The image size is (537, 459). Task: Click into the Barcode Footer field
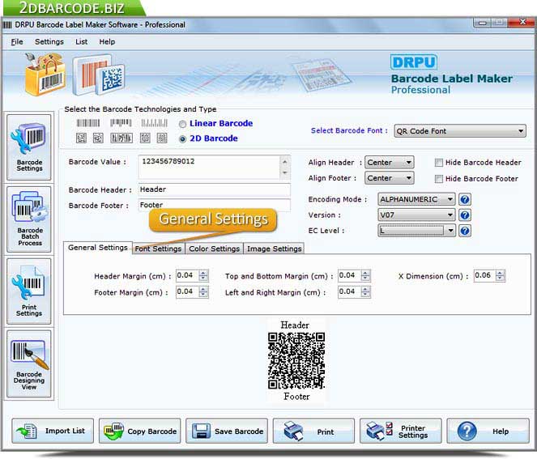click(215, 205)
